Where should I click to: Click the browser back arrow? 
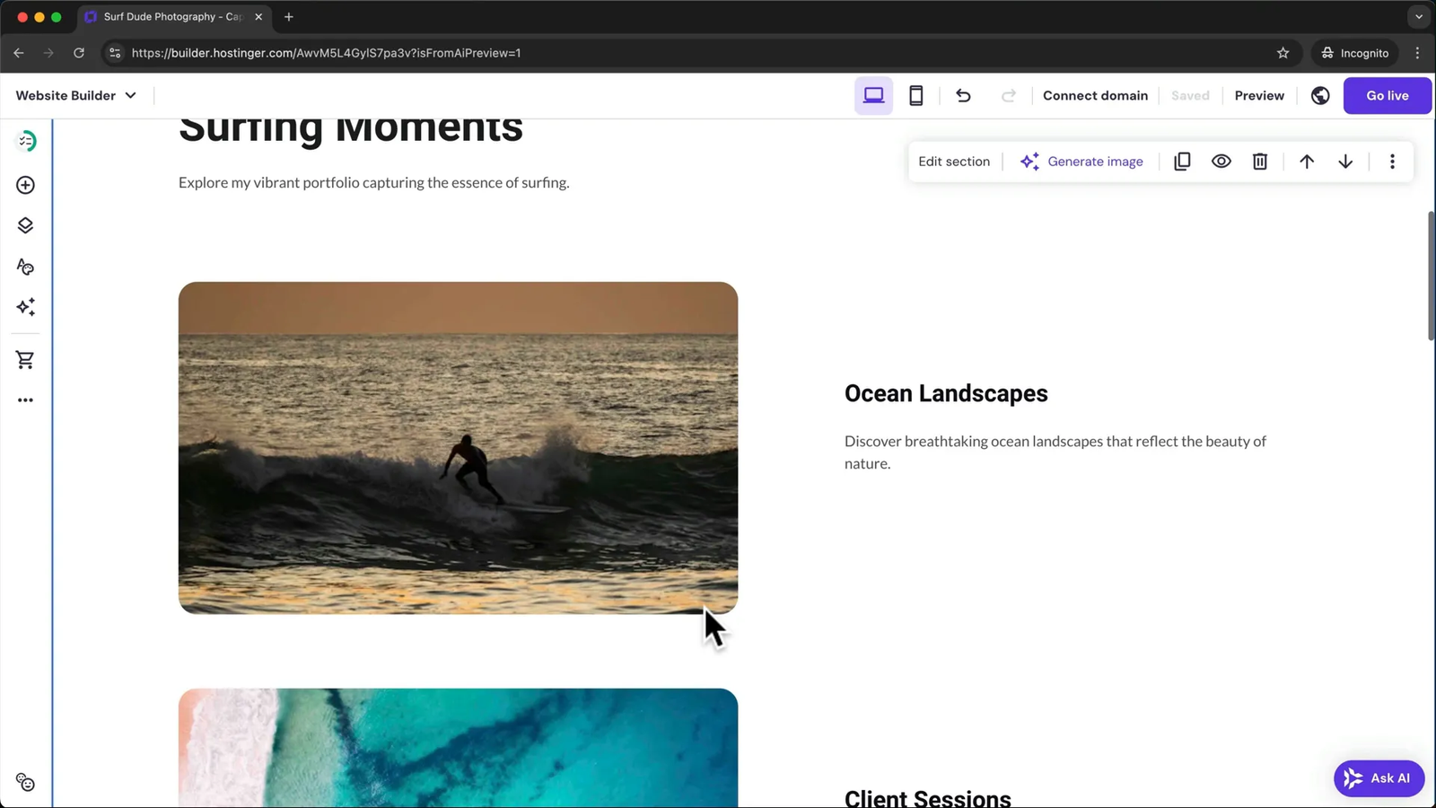(19, 53)
